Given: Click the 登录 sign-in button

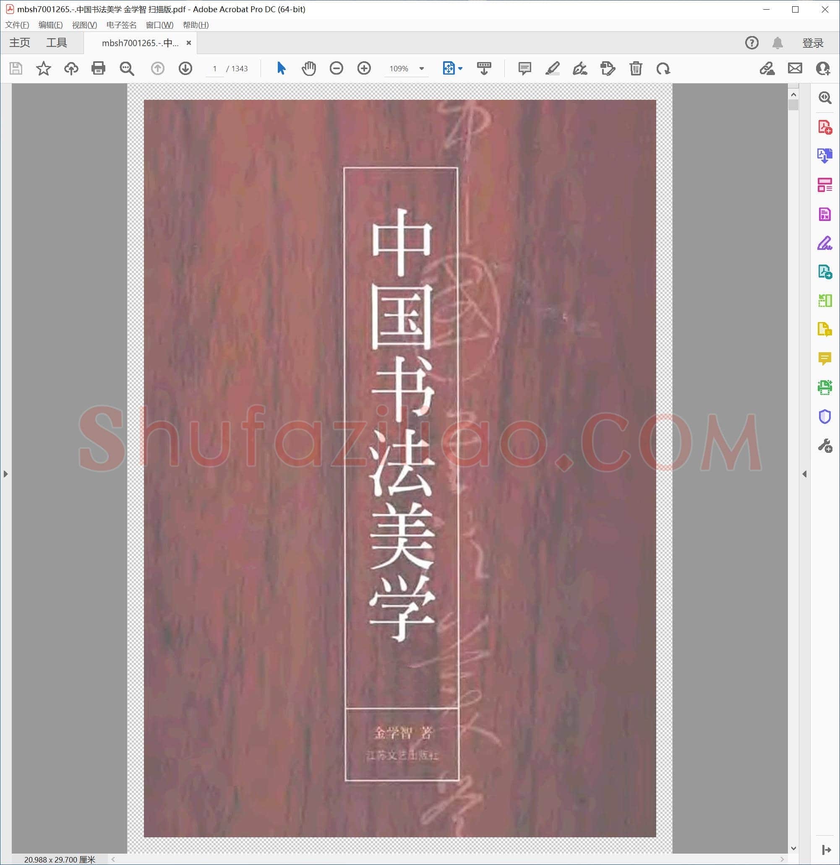Looking at the screenshot, I should point(813,43).
